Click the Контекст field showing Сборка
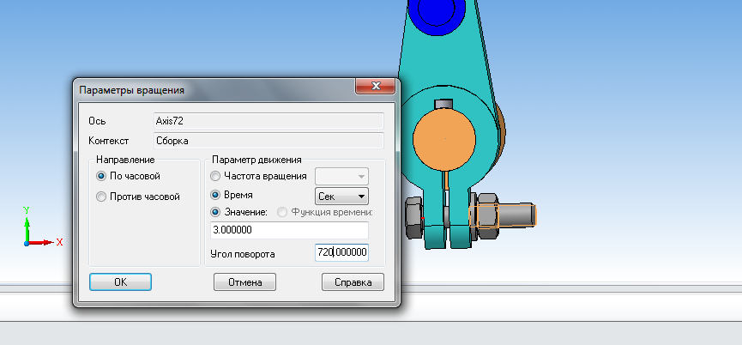 pos(268,140)
